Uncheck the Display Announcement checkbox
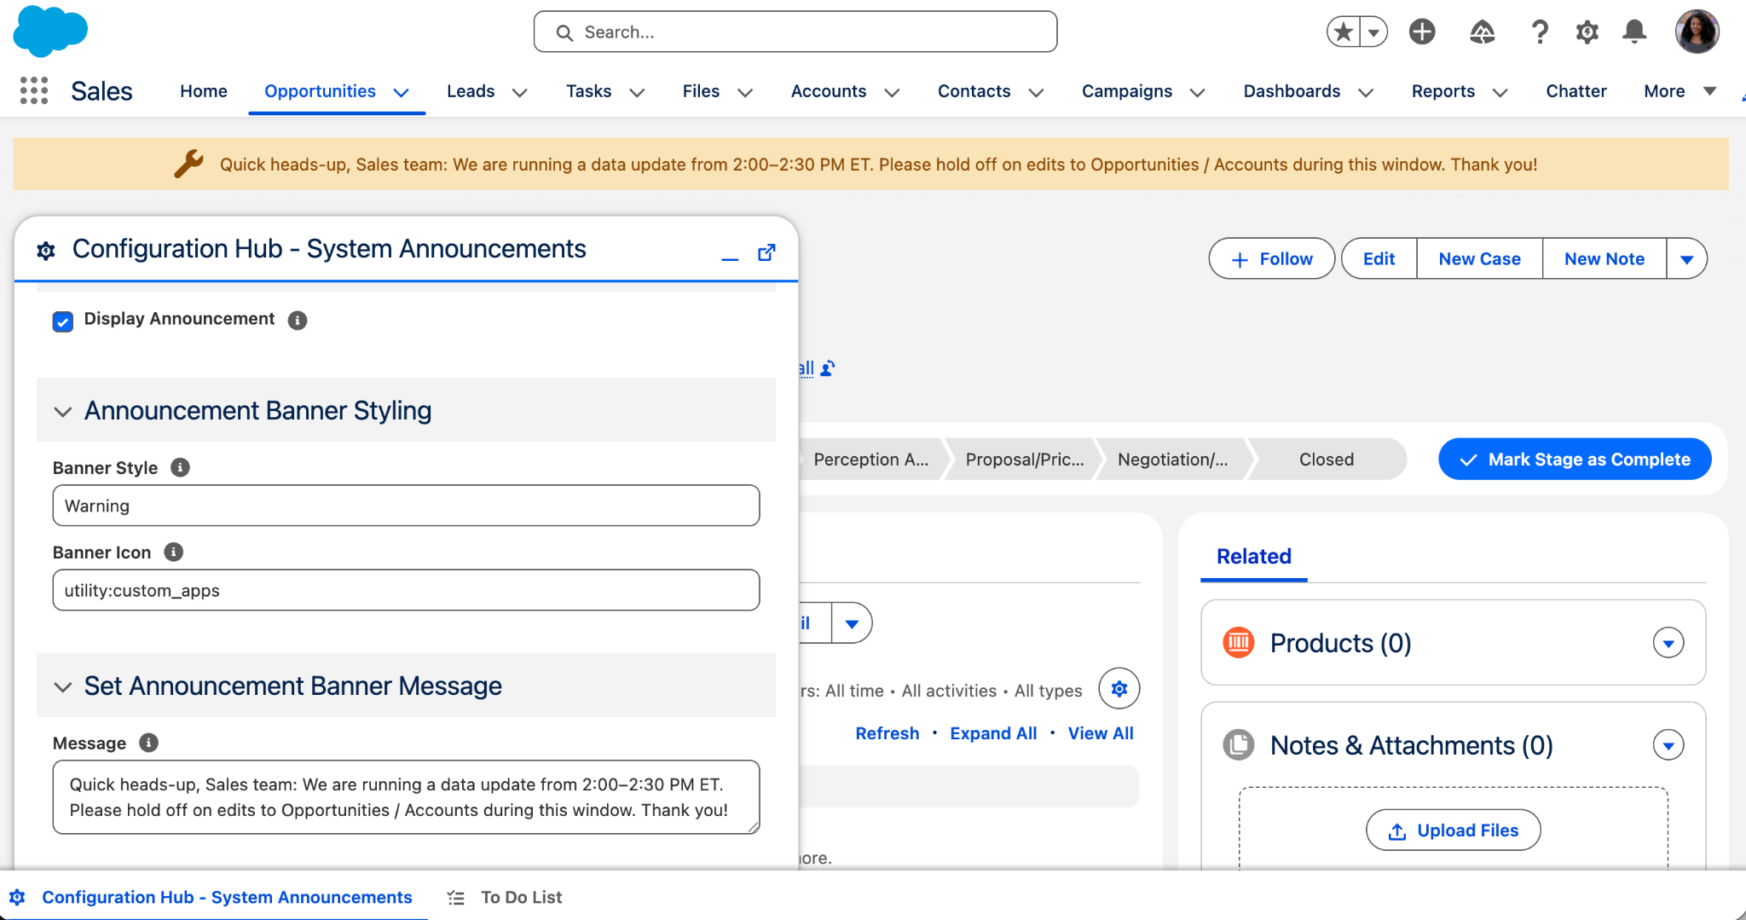This screenshot has height=920, width=1746. point(62,321)
